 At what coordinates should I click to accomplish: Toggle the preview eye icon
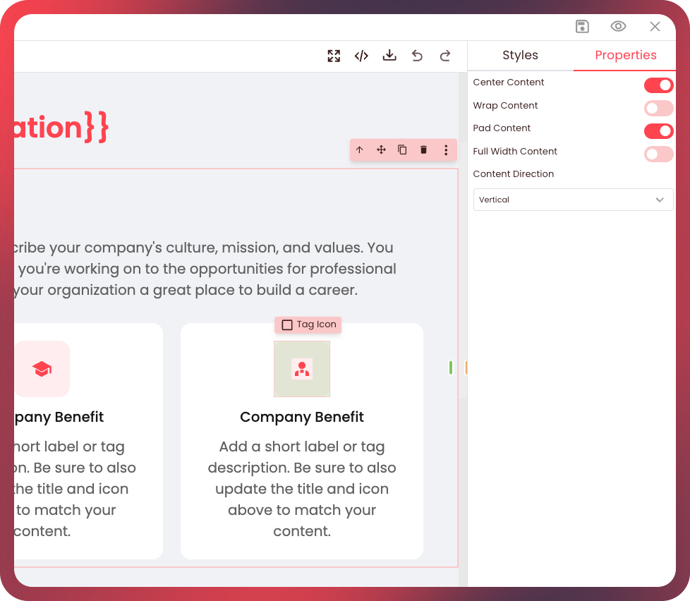(x=618, y=26)
